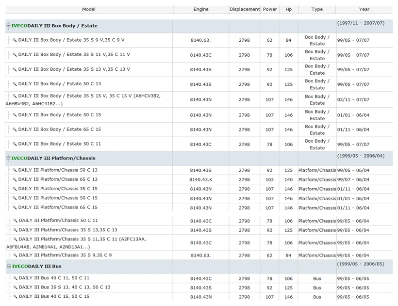The height and width of the screenshot is (306, 398).
Task: Click Bus type cell in Bus 40 C 11 row
Action: (317, 279)
